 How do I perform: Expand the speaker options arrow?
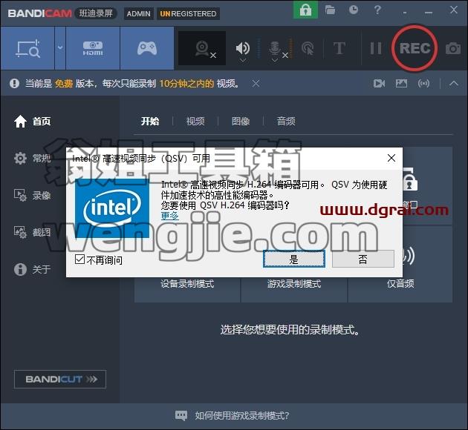243,60
